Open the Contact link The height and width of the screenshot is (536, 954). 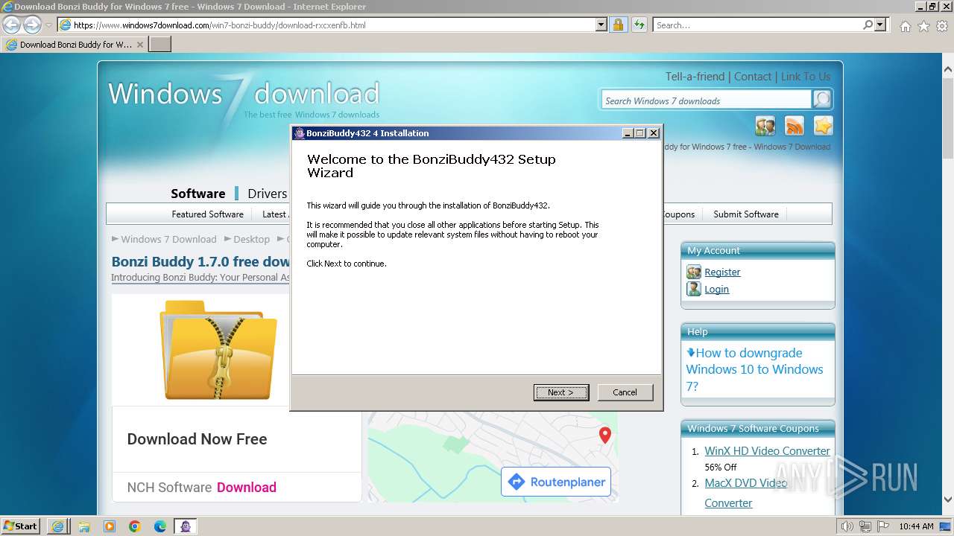coord(753,77)
